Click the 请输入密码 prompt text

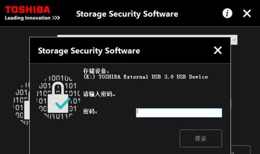(x=99, y=94)
